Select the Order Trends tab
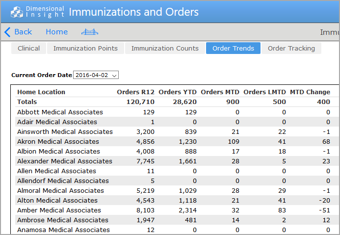 pyautogui.click(x=233, y=48)
